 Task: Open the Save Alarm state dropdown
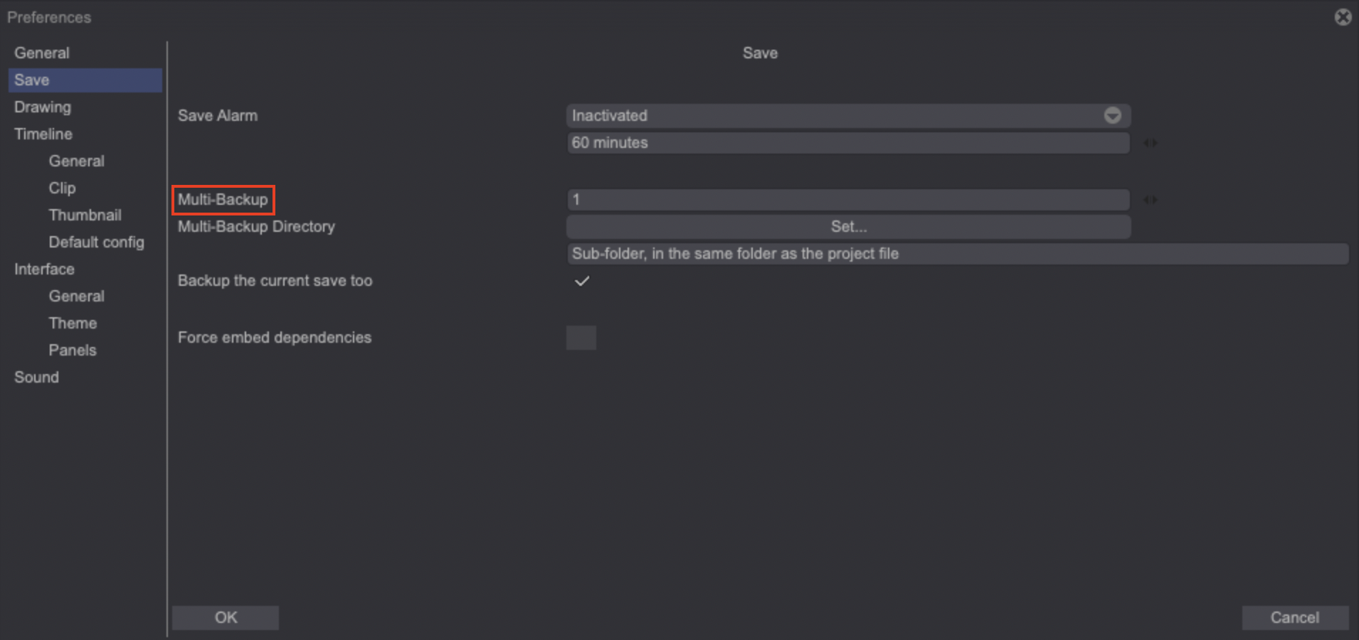(x=847, y=115)
